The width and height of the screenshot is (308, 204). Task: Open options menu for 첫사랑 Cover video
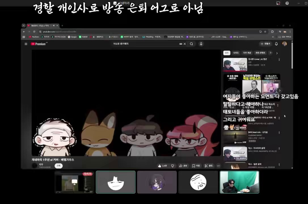pyautogui.click(x=279, y=59)
